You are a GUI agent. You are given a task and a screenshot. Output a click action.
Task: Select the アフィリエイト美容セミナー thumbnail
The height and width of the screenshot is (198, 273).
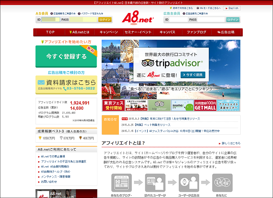coord(228,105)
